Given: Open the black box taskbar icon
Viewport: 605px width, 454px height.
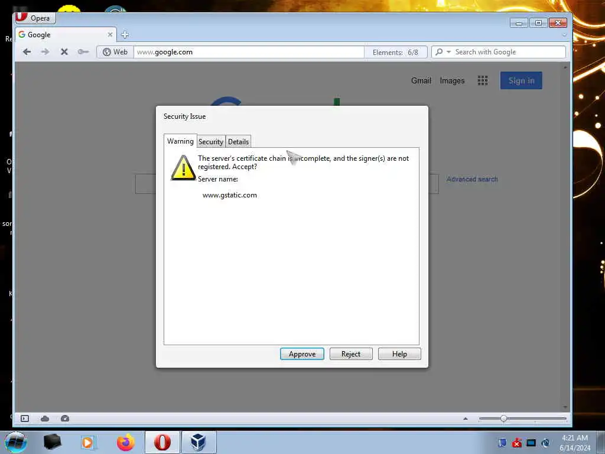Looking at the screenshot, I should [52, 442].
